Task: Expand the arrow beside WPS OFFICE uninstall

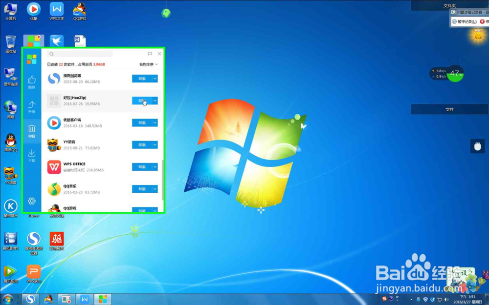Action: pos(155,167)
